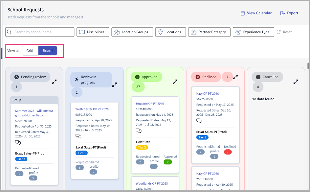This screenshot has width=310, height=192.
Task: Open Katy OP PT 2026 request 5627660000
Action: [x=208, y=94]
